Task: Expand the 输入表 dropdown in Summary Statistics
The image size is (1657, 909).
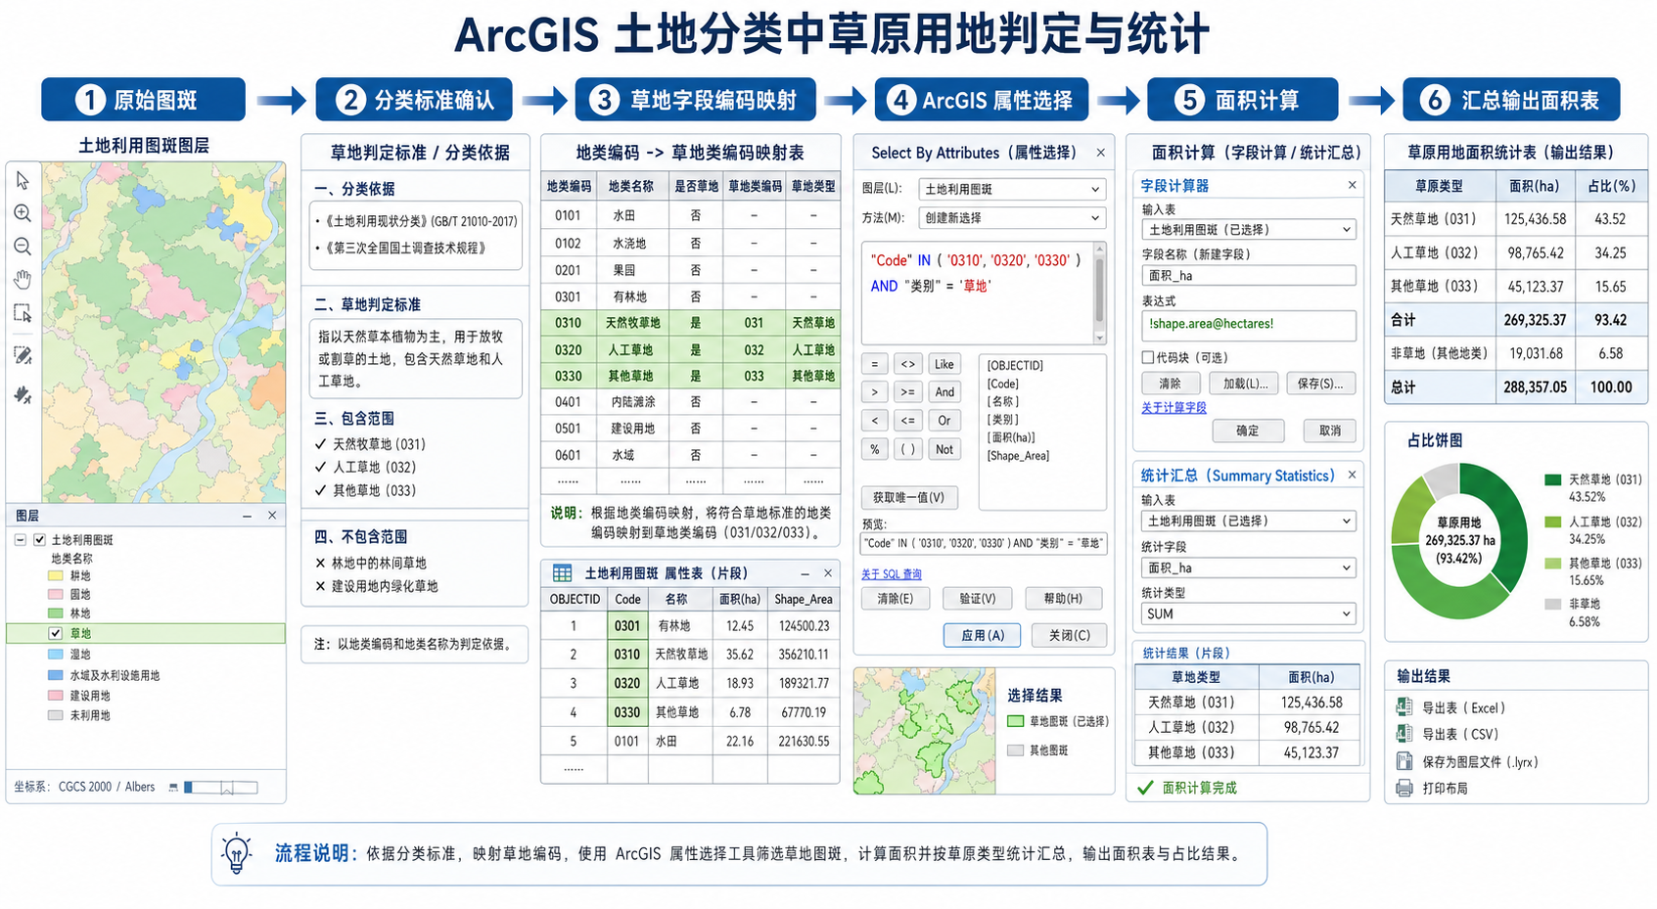Action: (x=1249, y=522)
